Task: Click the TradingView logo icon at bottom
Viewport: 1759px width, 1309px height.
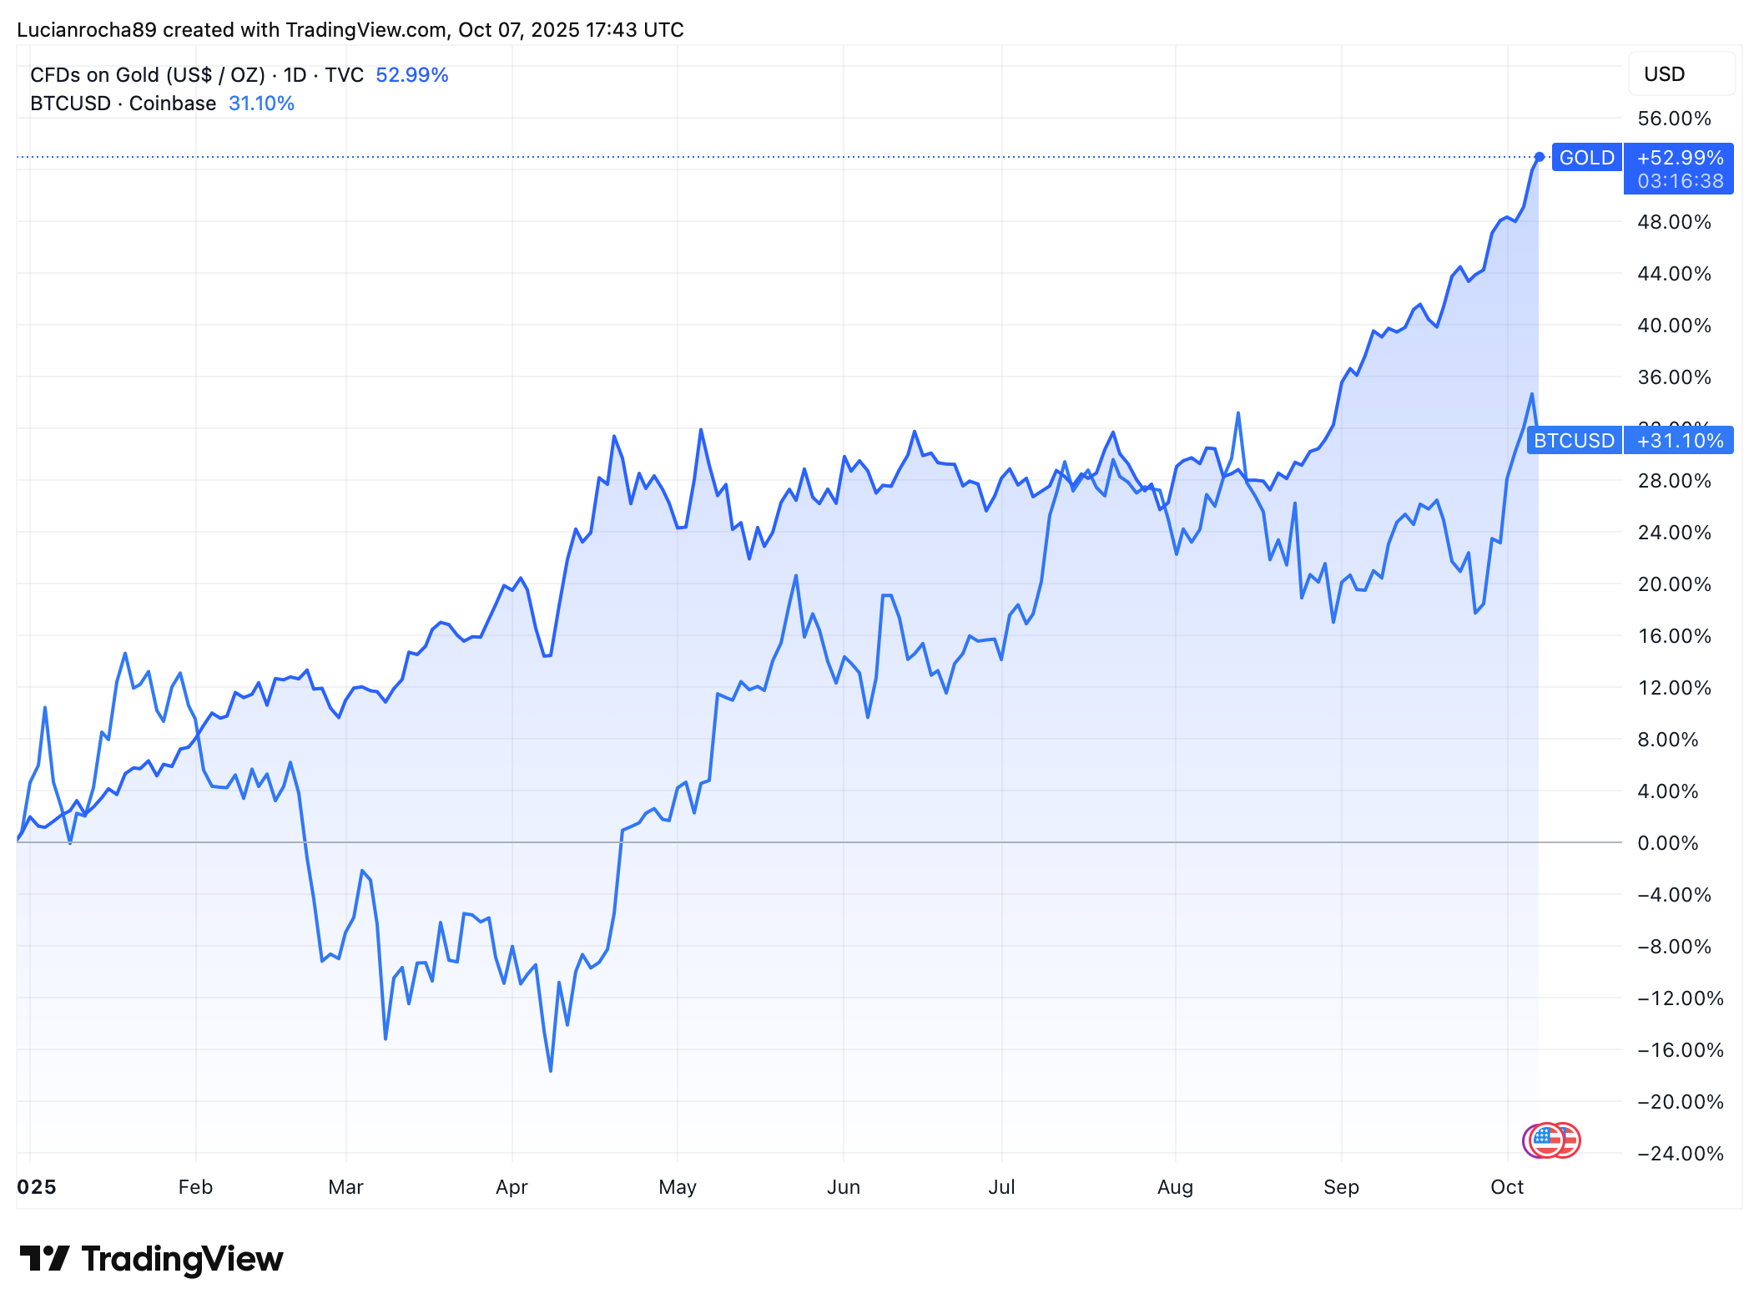Action: tap(44, 1258)
